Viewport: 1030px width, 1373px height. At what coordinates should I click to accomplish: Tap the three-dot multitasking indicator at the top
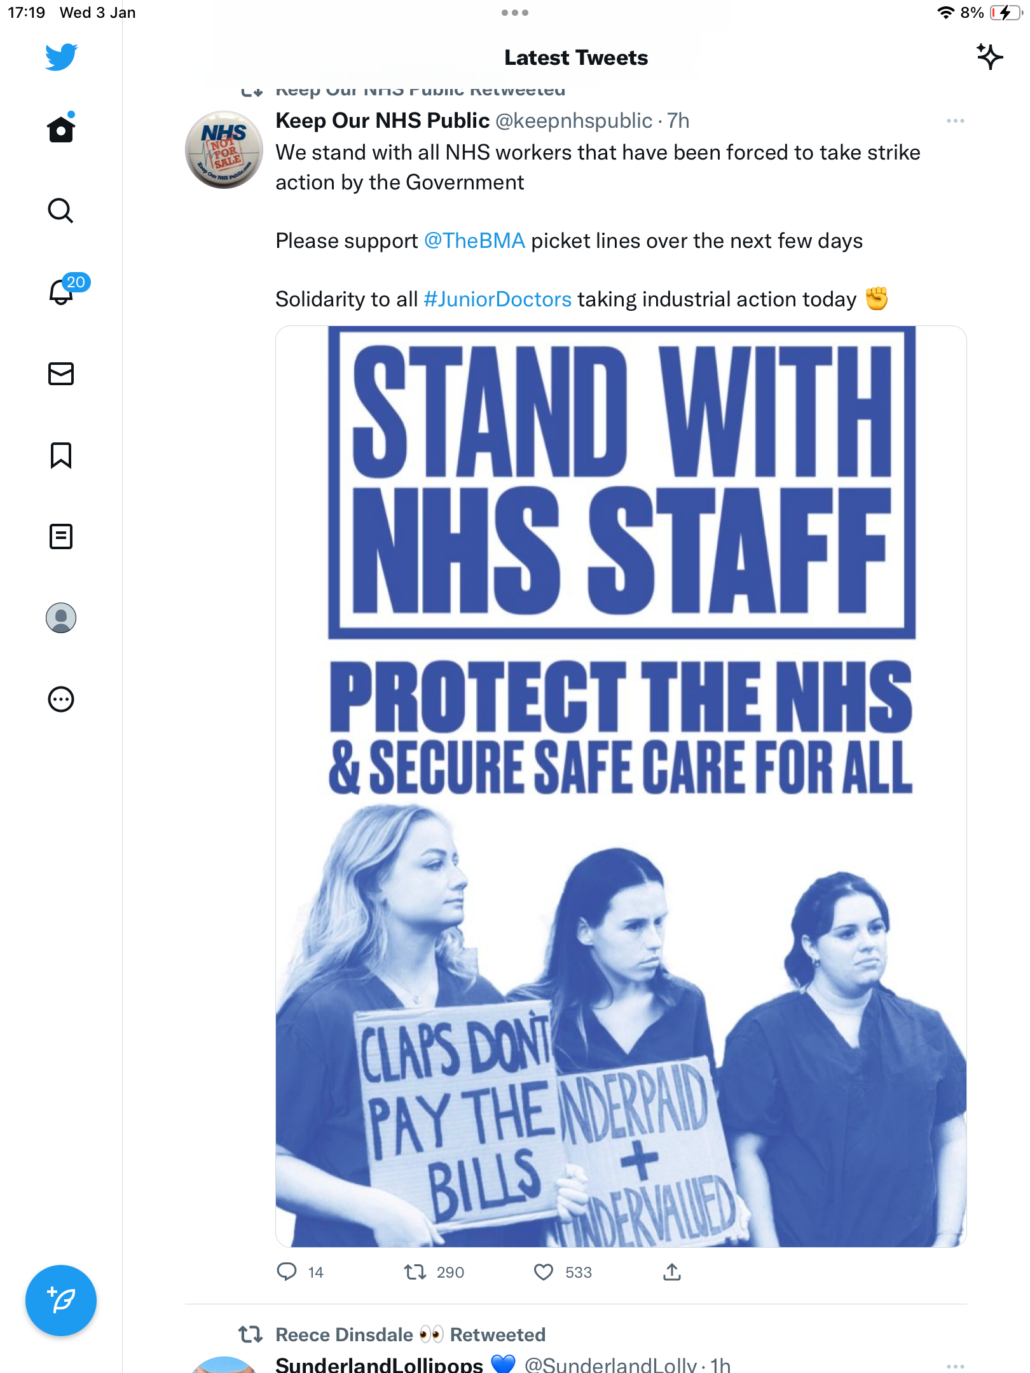[515, 13]
